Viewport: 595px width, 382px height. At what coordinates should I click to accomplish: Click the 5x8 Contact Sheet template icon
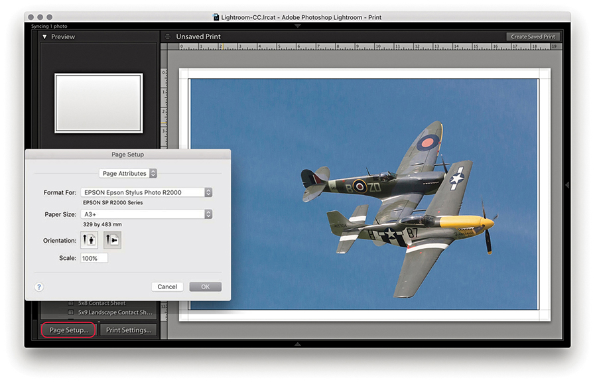click(71, 303)
